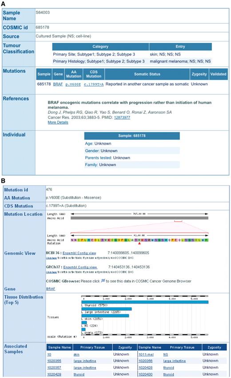The width and height of the screenshot is (231, 378).
Task: Open BRAF gene link in Mutations table
Action: 58,84
